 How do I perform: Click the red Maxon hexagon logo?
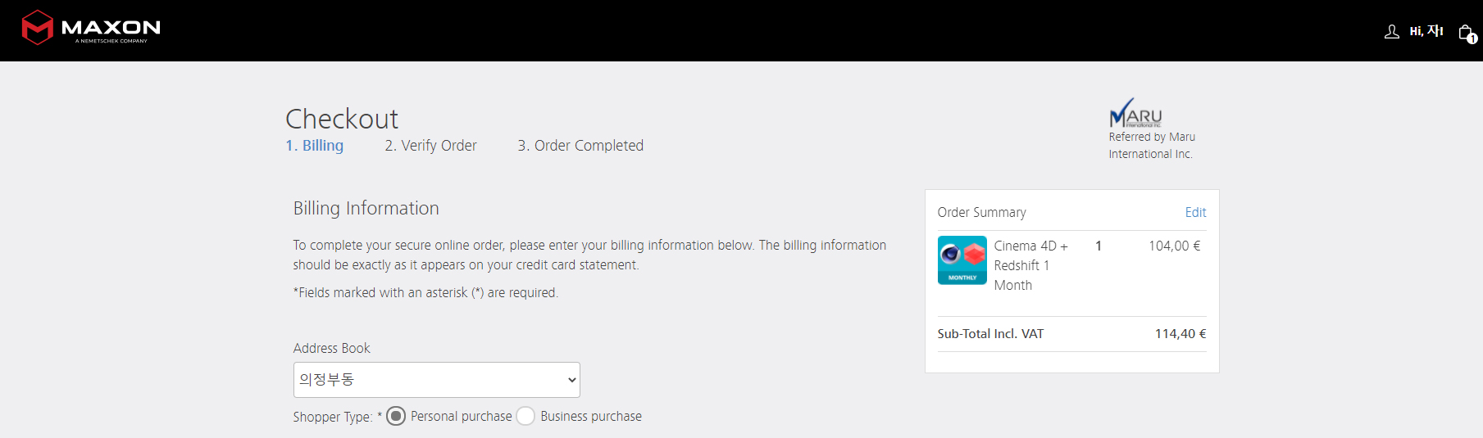(38, 28)
